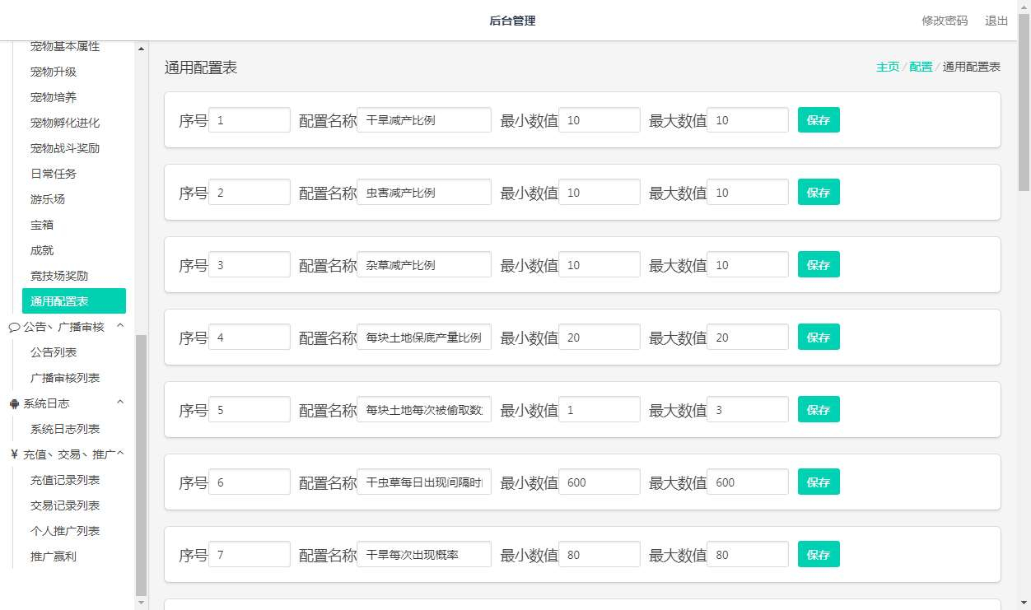The image size is (1031, 610).
Task: Click 配置名称 field 杂草减产比例
Action: (424, 265)
